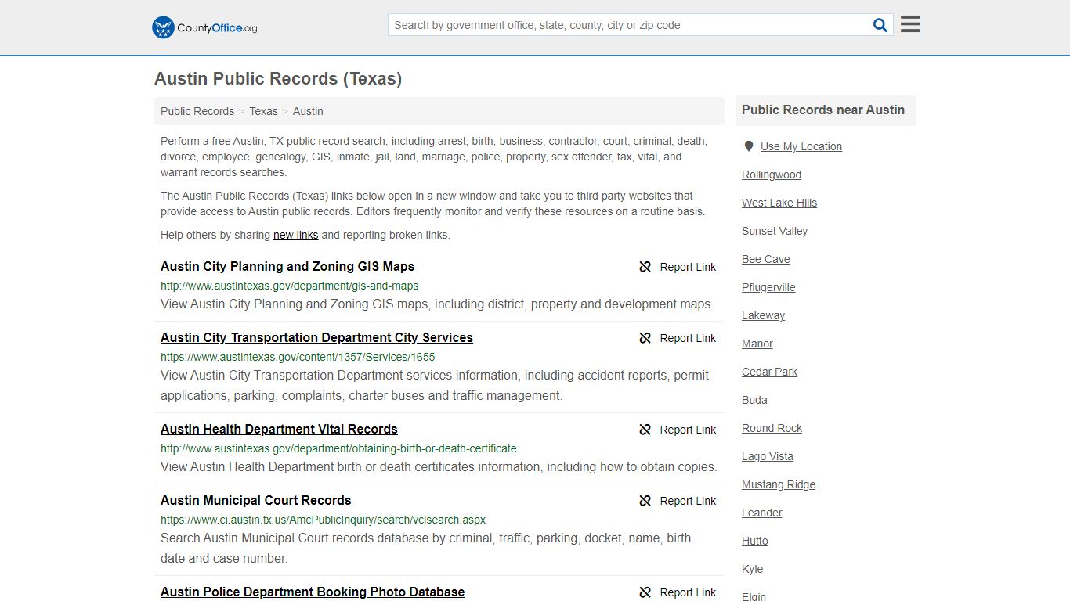Open Round Rock public records

772,428
